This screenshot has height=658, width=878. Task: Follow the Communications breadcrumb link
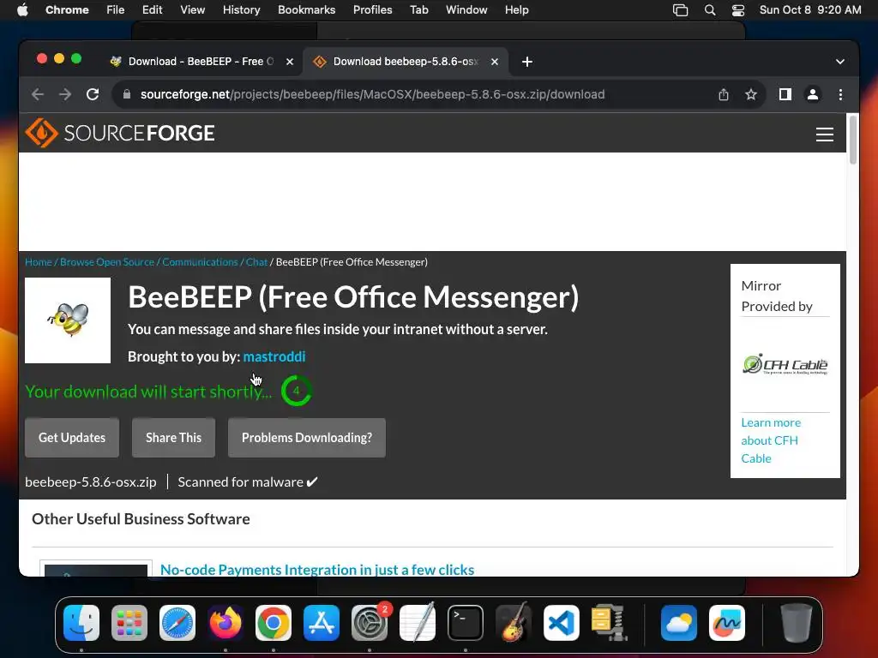coord(200,262)
